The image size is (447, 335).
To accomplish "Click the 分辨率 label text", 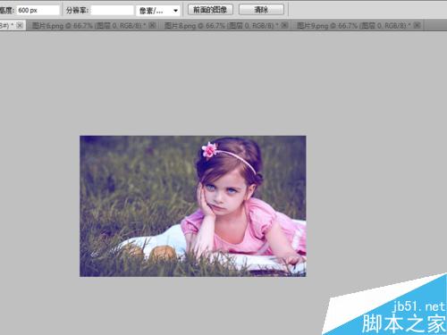I will [x=77, y=11].
